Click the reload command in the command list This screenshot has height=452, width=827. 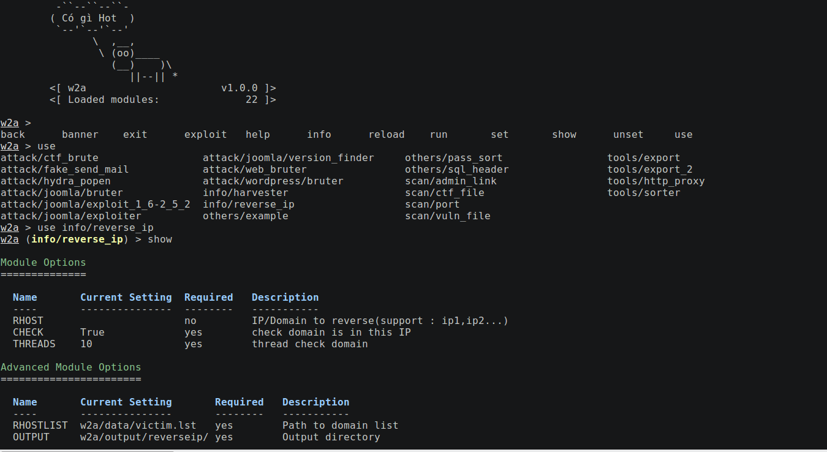(387, 135)
